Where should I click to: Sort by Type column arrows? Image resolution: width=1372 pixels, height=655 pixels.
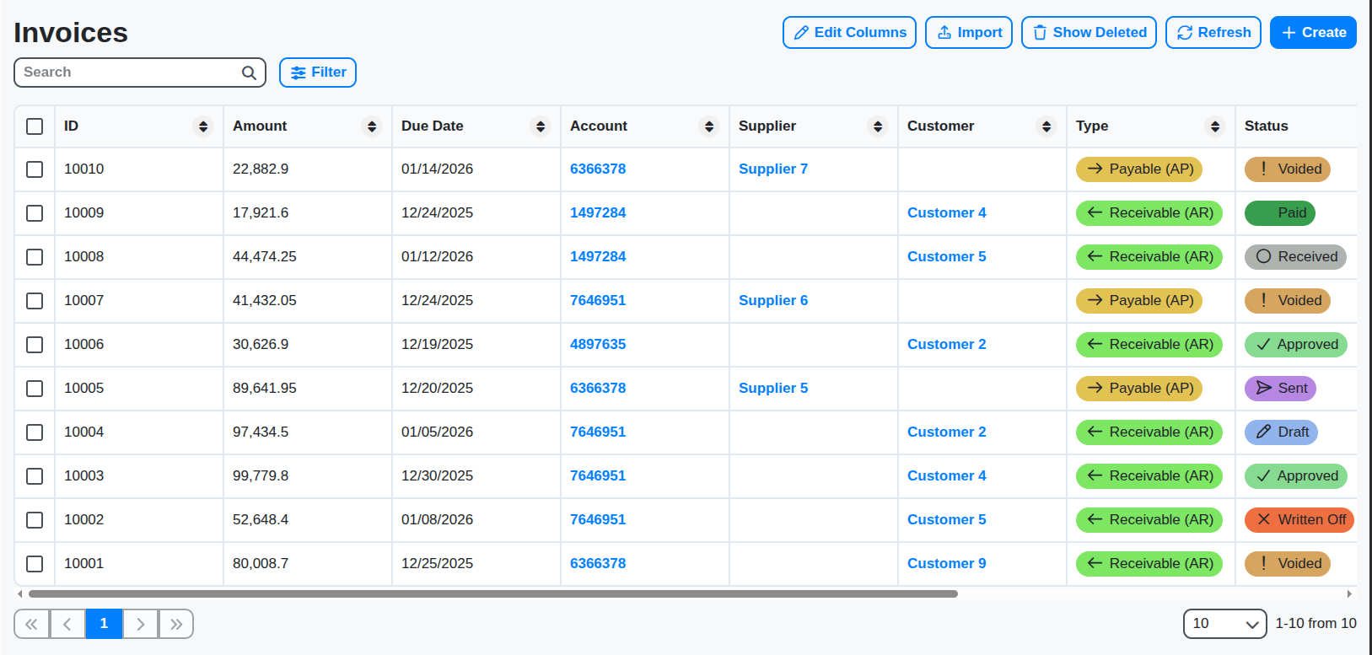[1215, 126]
